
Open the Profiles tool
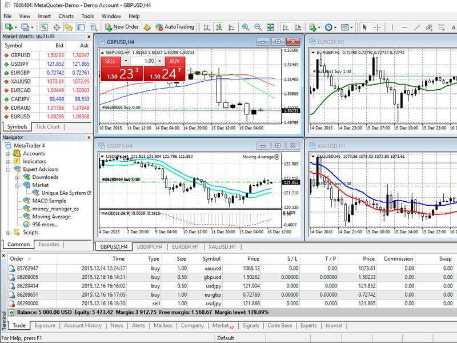(25, 27)
